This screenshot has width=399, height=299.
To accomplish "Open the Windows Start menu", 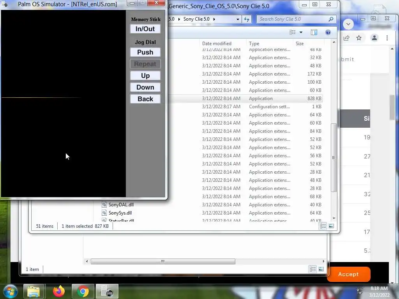I will click(11, 291).
